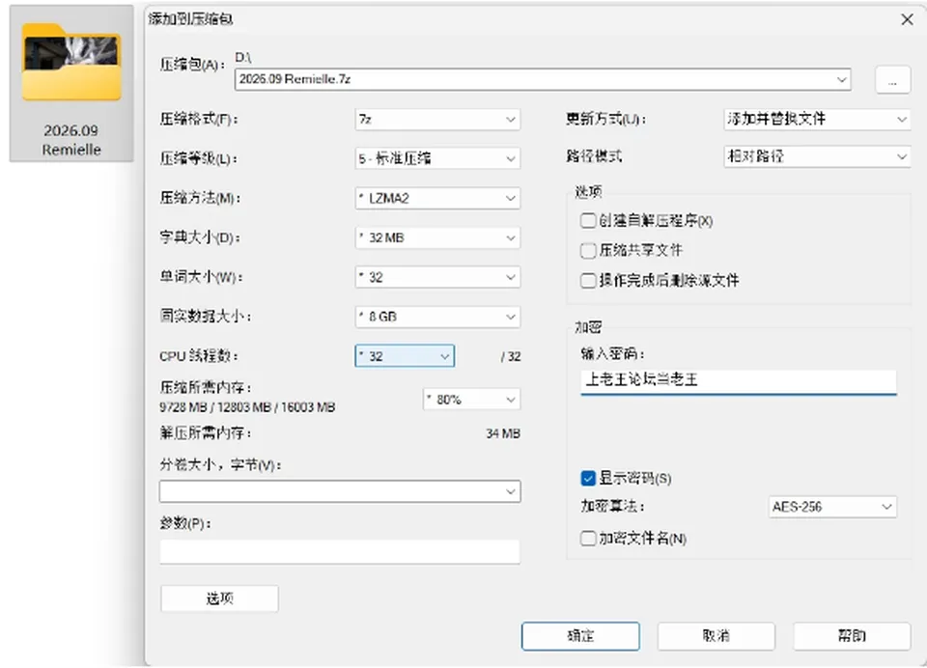This screenshot has width=927, height=668.
Task: Click the 取消 button
Action: pos(716,636)
